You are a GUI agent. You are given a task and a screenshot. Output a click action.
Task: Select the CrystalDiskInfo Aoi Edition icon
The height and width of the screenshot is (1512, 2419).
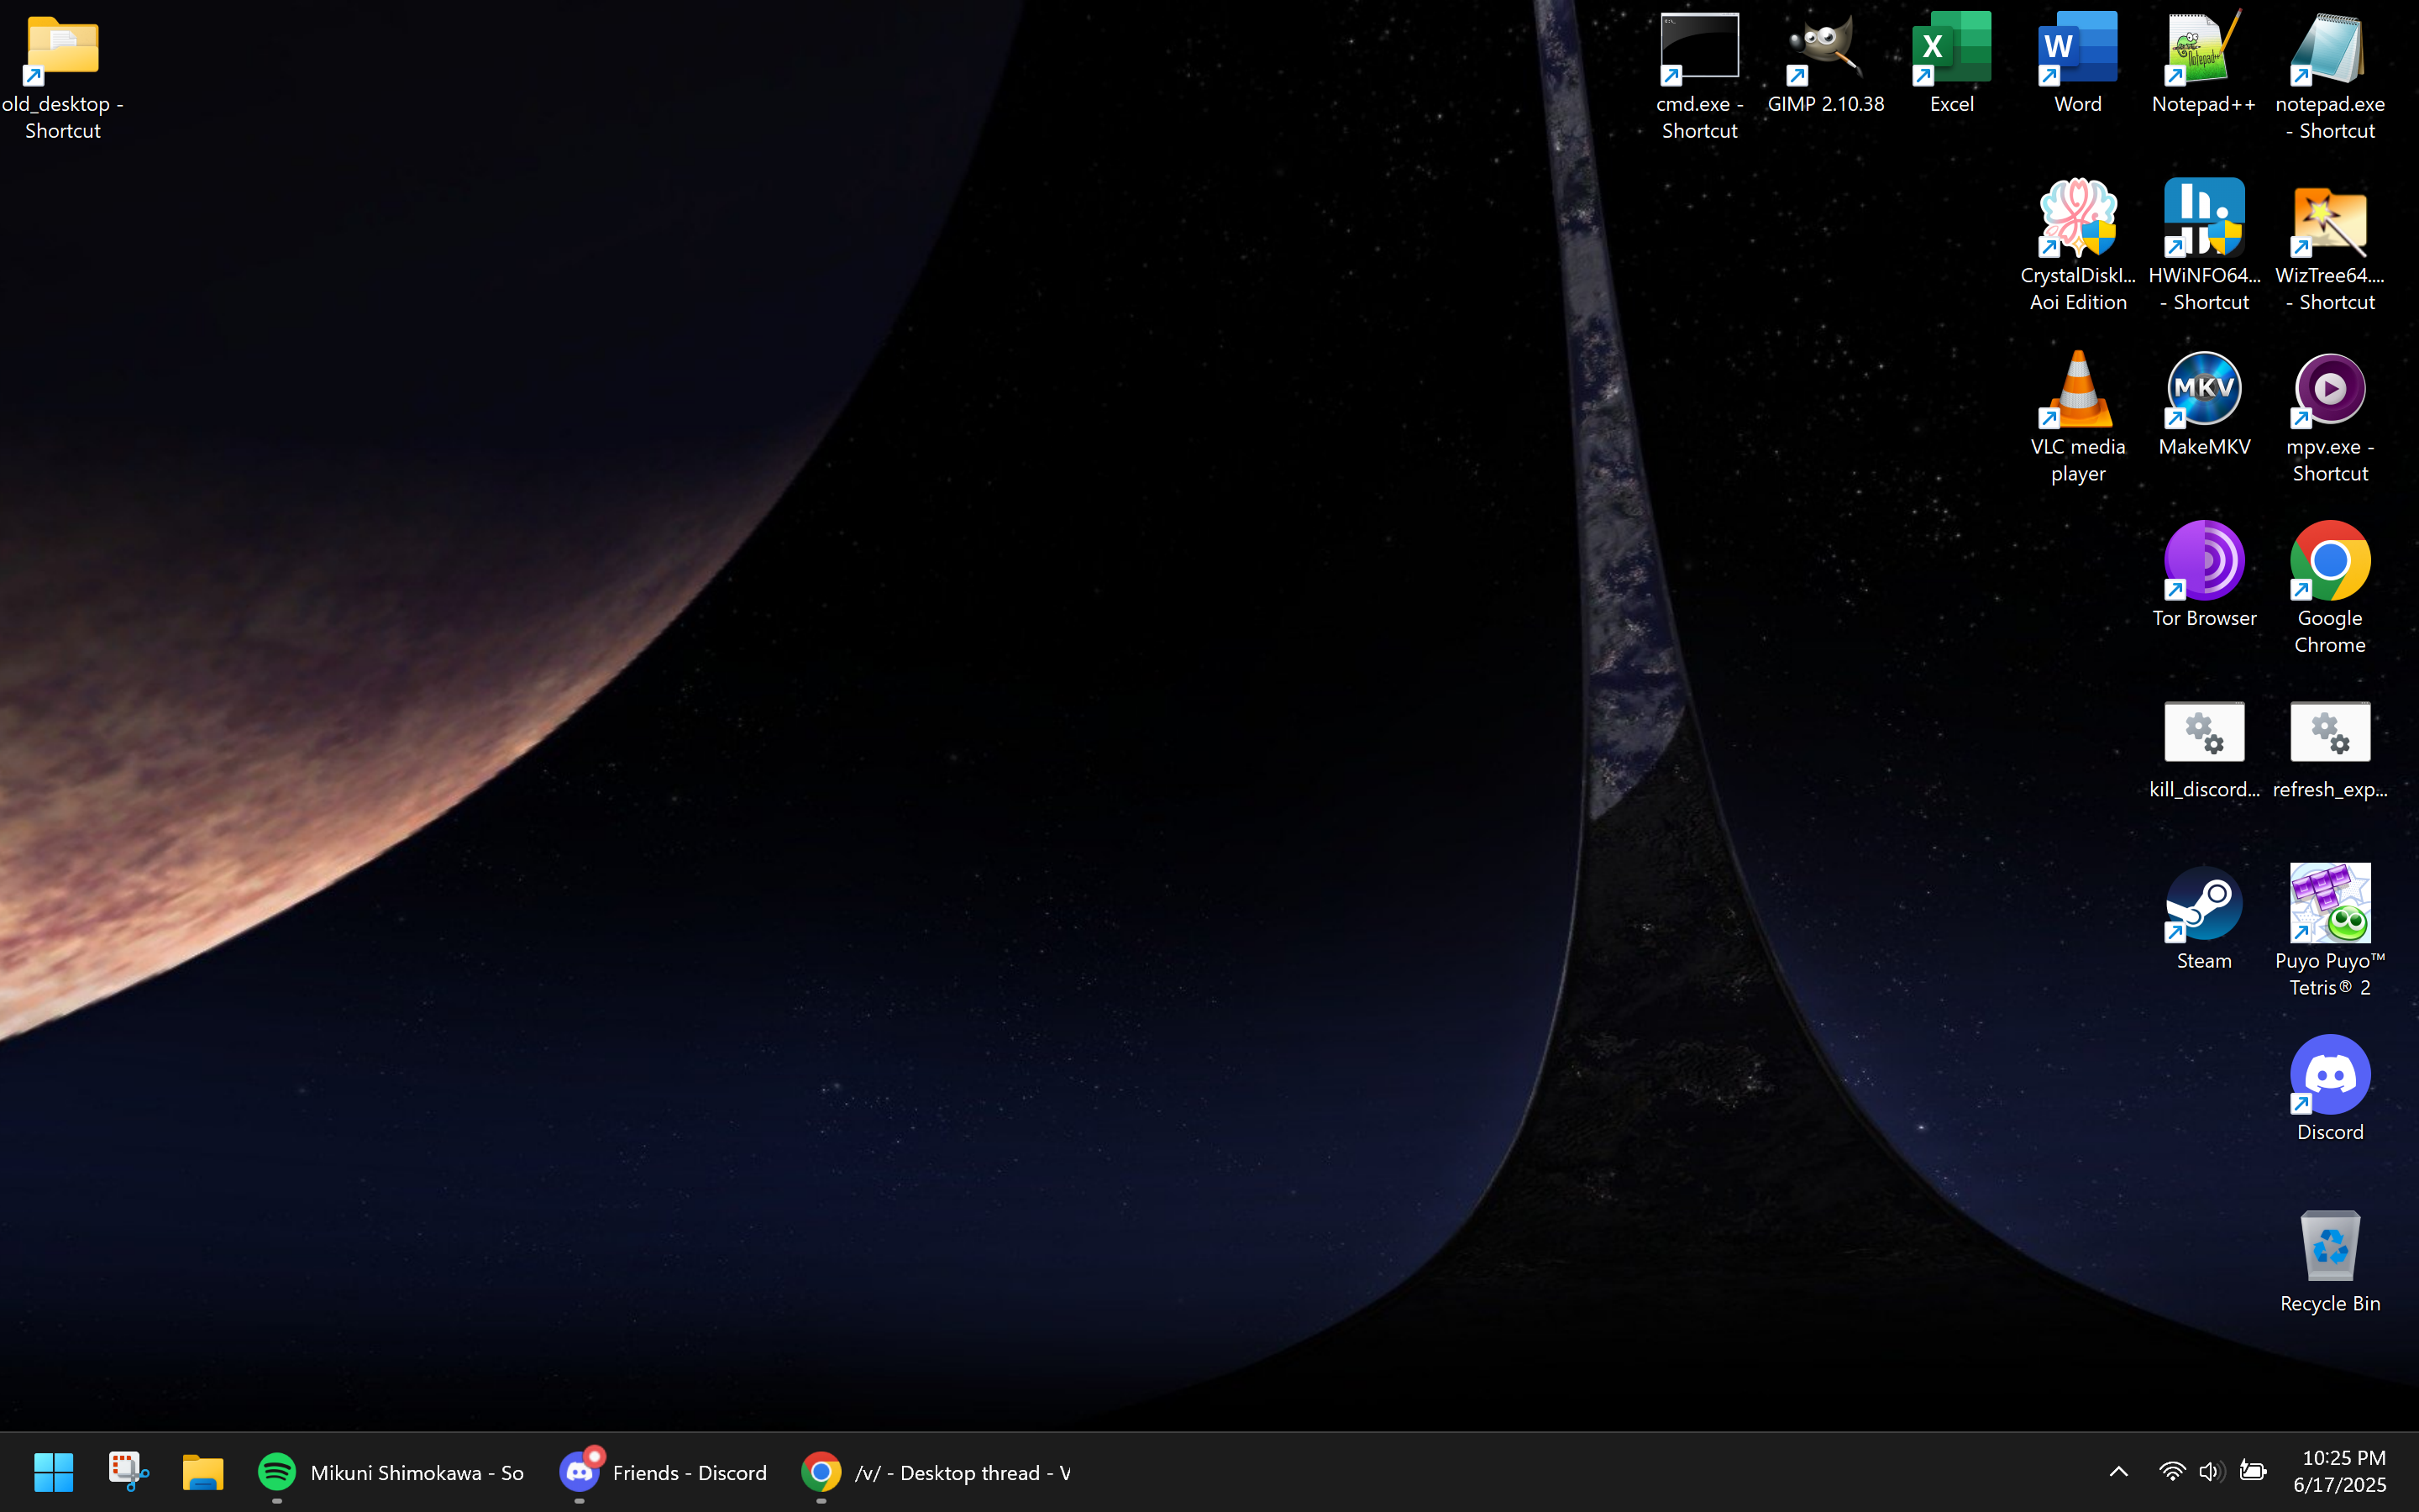[x=2077, y=246]
